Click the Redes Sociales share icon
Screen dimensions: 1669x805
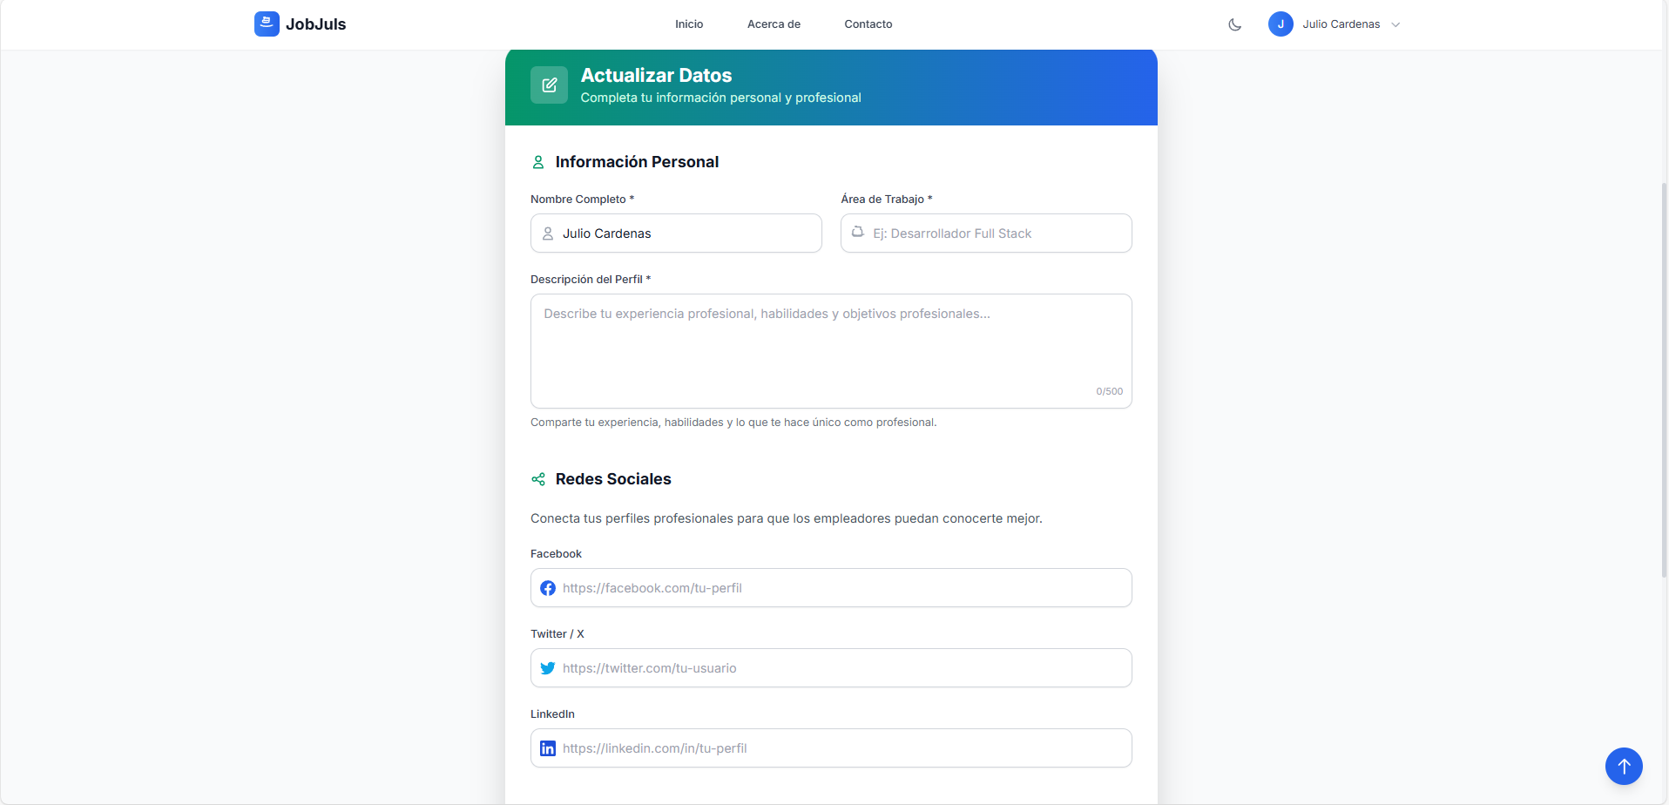[538, 479]
